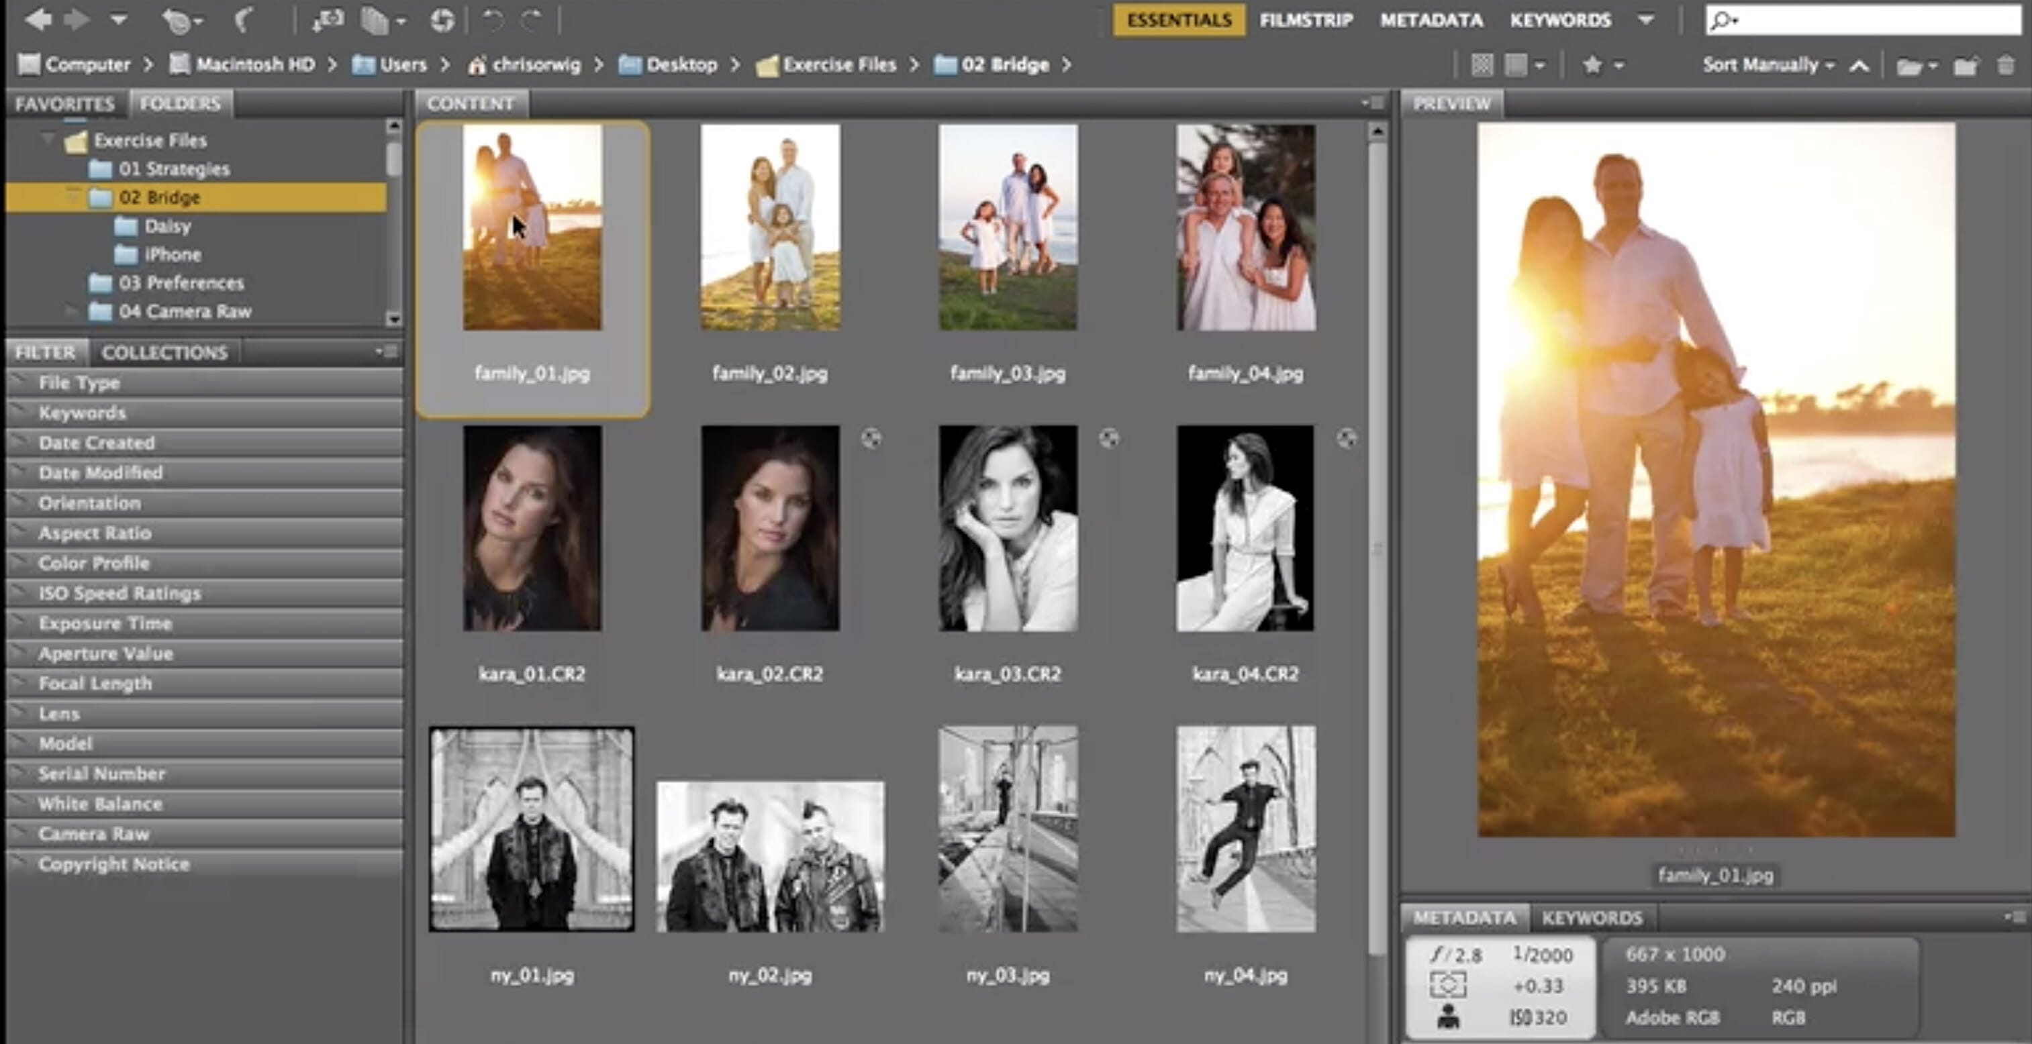Rotate 90° clockwise icon
2032x1044 pixels.
(x=532, y=19)
